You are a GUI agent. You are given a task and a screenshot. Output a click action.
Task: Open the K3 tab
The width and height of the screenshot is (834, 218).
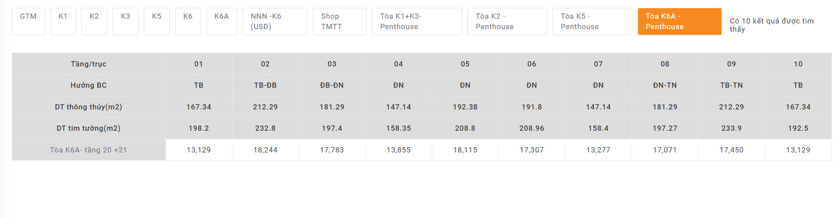[126, 21]
